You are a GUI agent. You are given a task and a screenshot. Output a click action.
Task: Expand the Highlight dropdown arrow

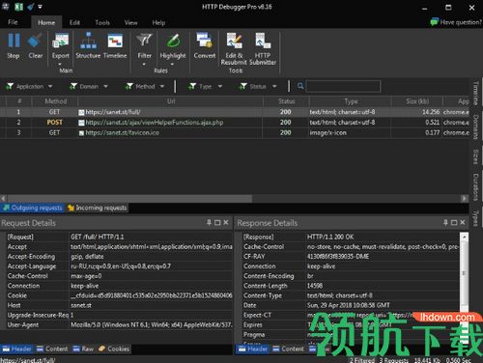coord(172,64)
